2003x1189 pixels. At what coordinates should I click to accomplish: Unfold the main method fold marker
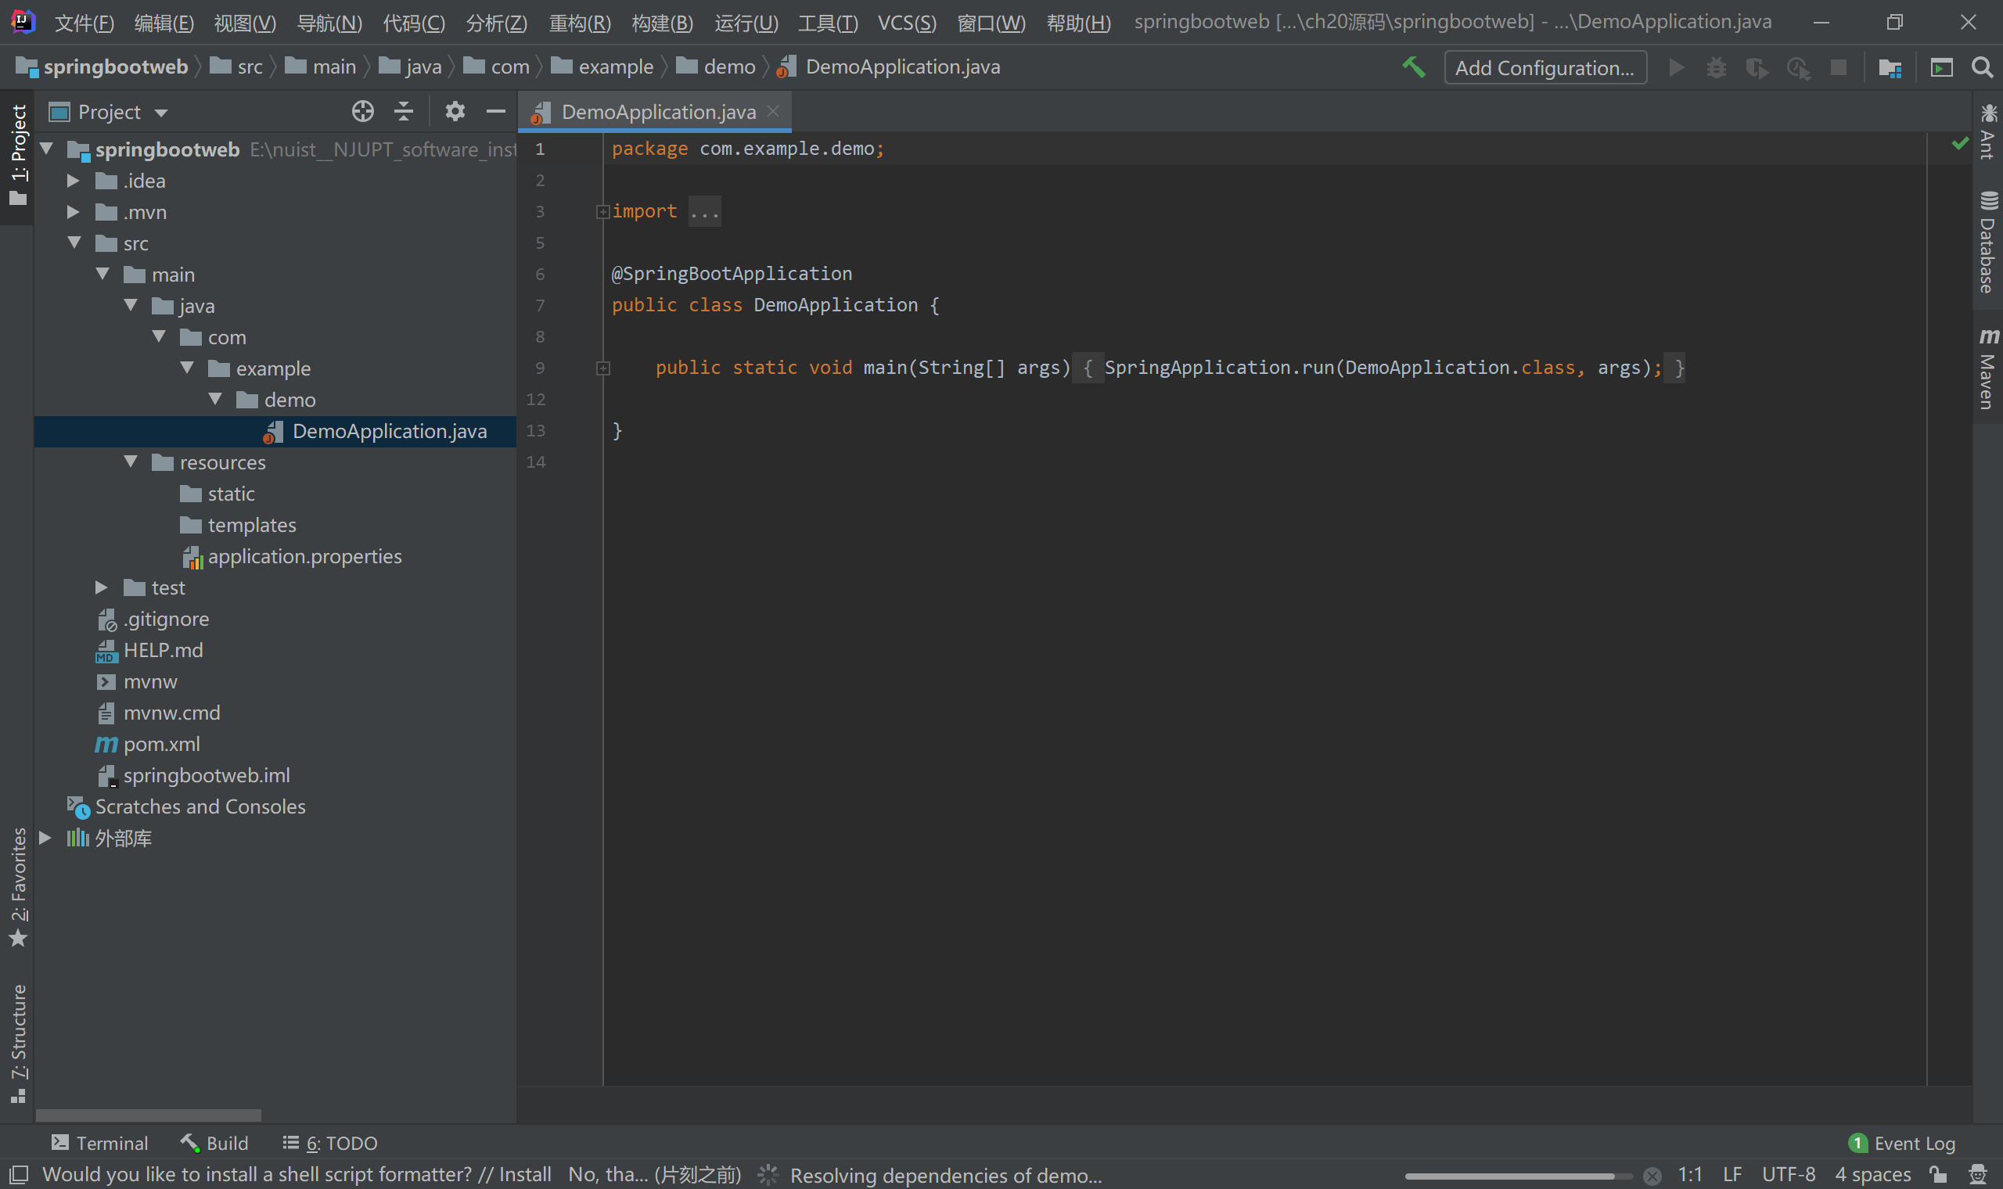[602, 368]
